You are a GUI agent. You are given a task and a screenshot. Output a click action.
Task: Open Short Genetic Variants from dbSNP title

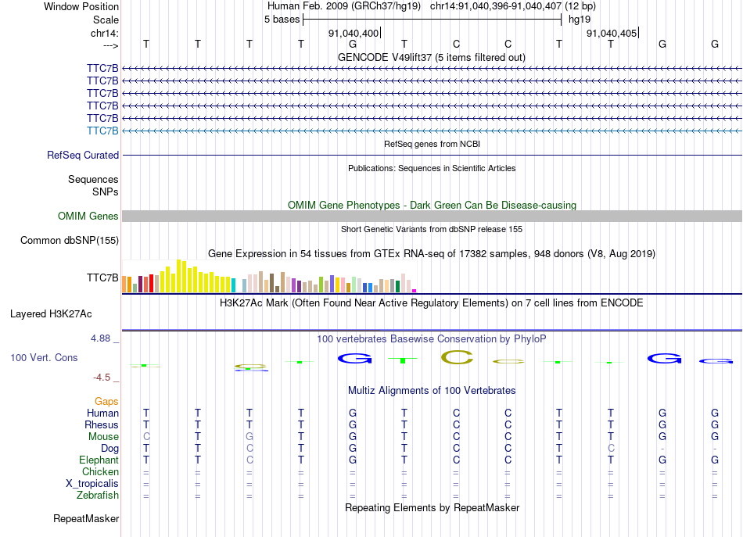(432, 229)
